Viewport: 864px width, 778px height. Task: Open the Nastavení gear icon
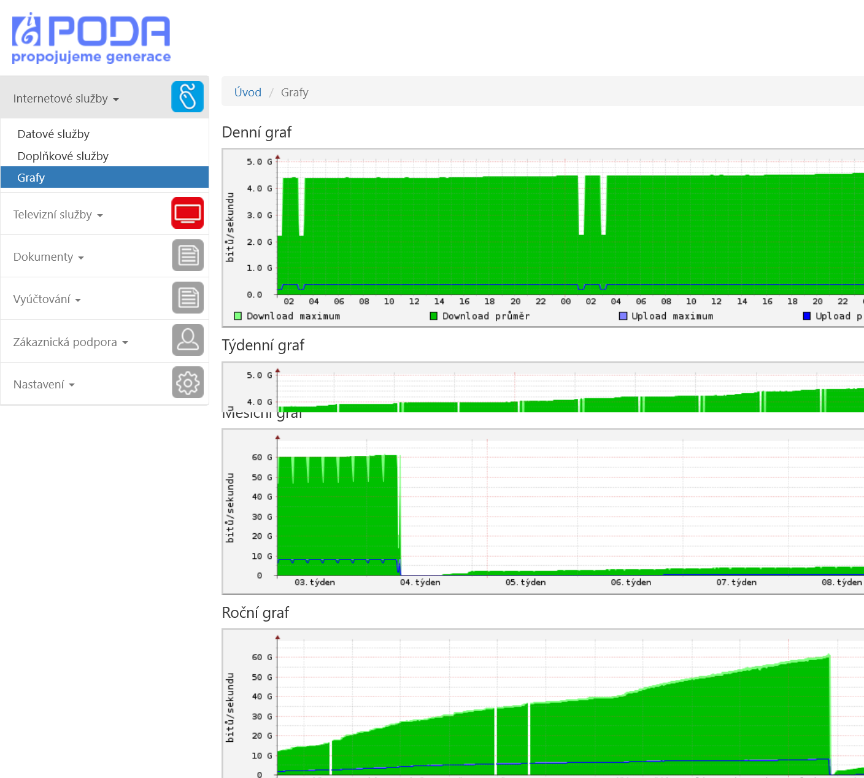[x=187, y=383]
